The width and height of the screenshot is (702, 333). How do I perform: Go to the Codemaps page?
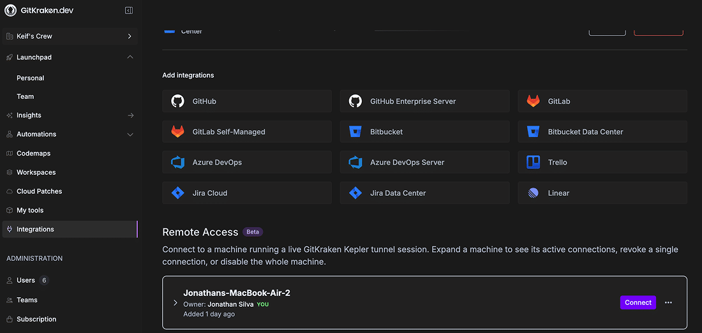[x=70, y=154]
